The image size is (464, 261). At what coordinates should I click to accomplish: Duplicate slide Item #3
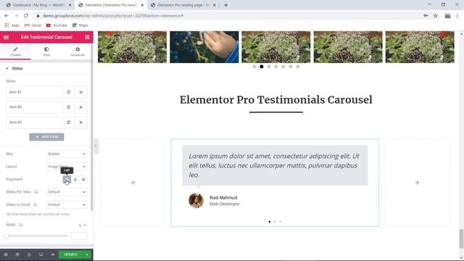click(69, 123)
